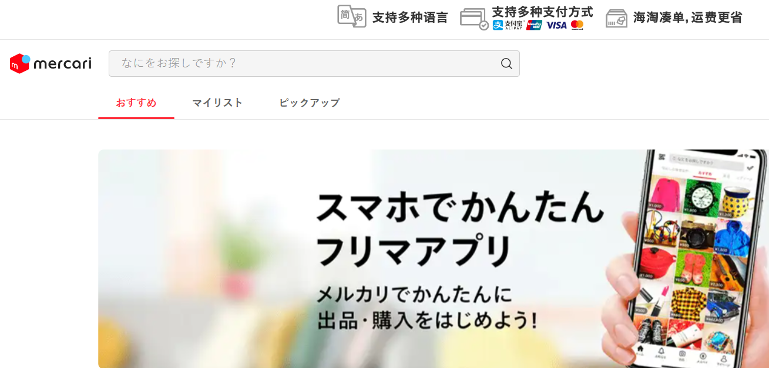The image size is (769, 368).
Task: Click the Mastercard logo
Action: click(577, 25)
